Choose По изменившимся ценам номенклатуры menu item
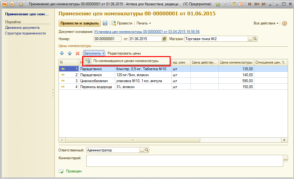The image size is (294, 179). (x=126, y=61)
